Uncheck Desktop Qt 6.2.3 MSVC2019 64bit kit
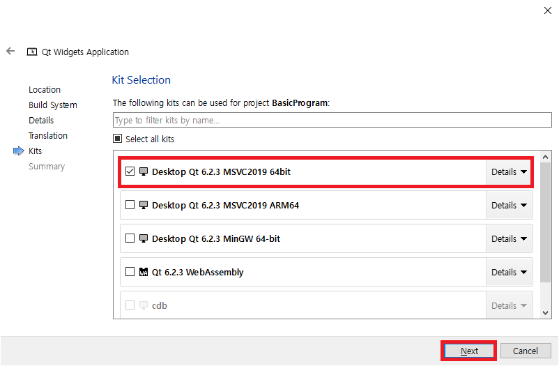The height and width of the screenshot is (366, 559). pos(130,171)
